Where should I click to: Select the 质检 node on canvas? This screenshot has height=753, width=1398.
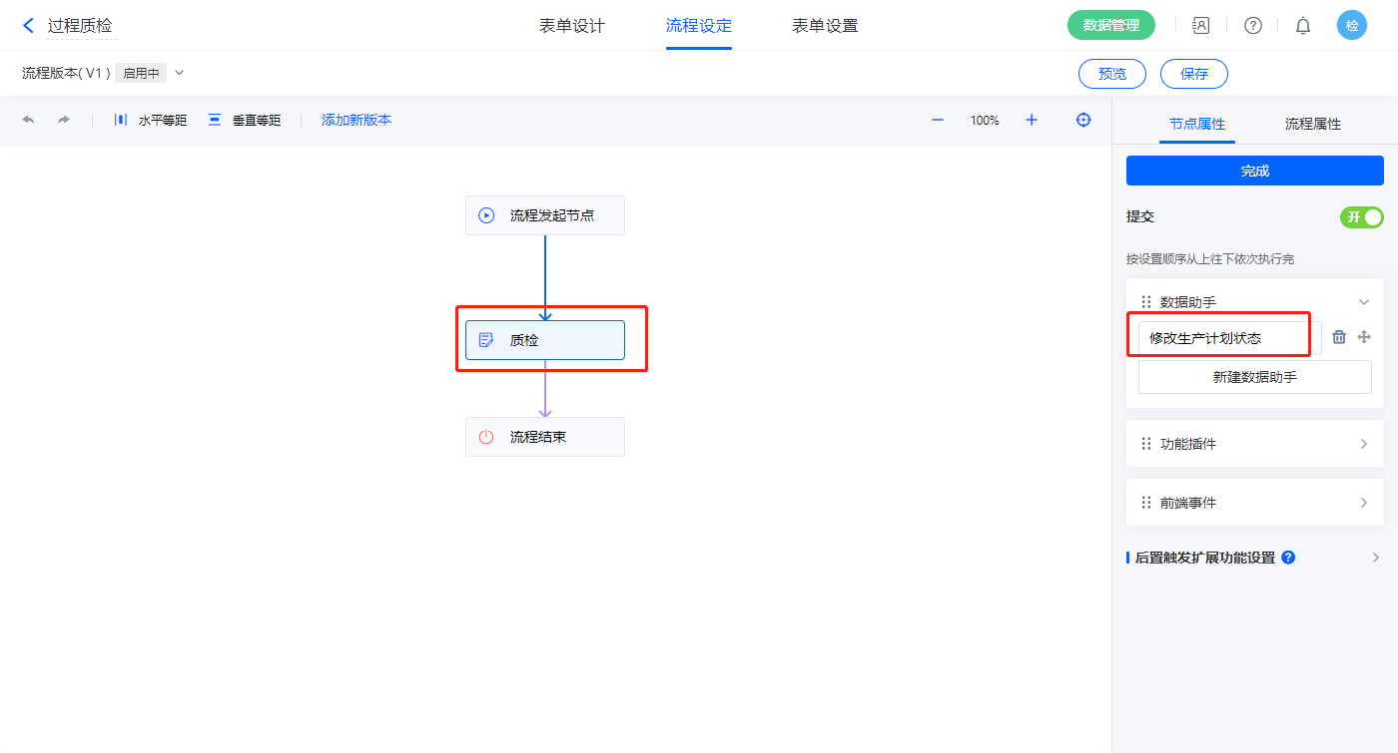coord(544,340)
